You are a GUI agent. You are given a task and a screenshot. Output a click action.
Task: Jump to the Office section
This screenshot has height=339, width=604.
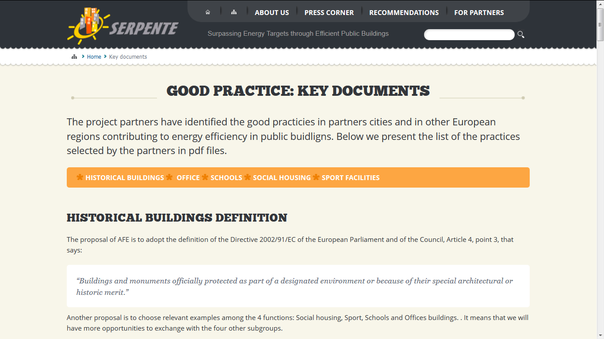(x=188, y=178)
